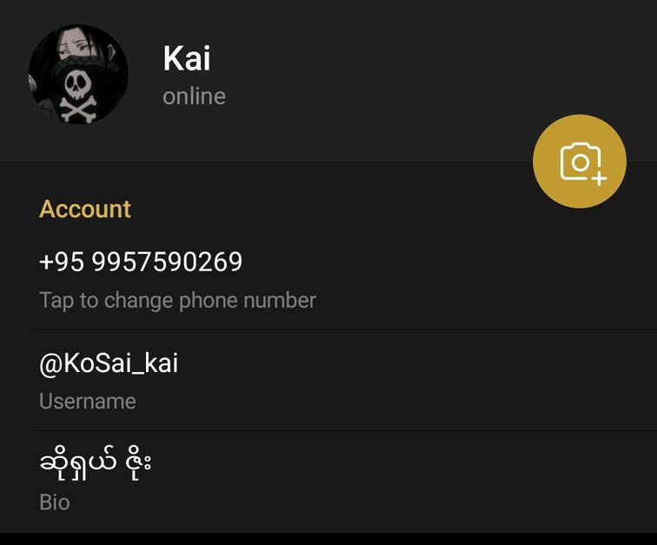Tap the Username label
The height and width of the screenshot is (545, 657).
click(88, 402)
